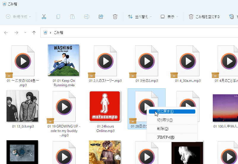The width and height of the screenshot is (238, 164).
Task: Click the ごみ箱 breadcrumb in address bar
Action: [58, 32]
